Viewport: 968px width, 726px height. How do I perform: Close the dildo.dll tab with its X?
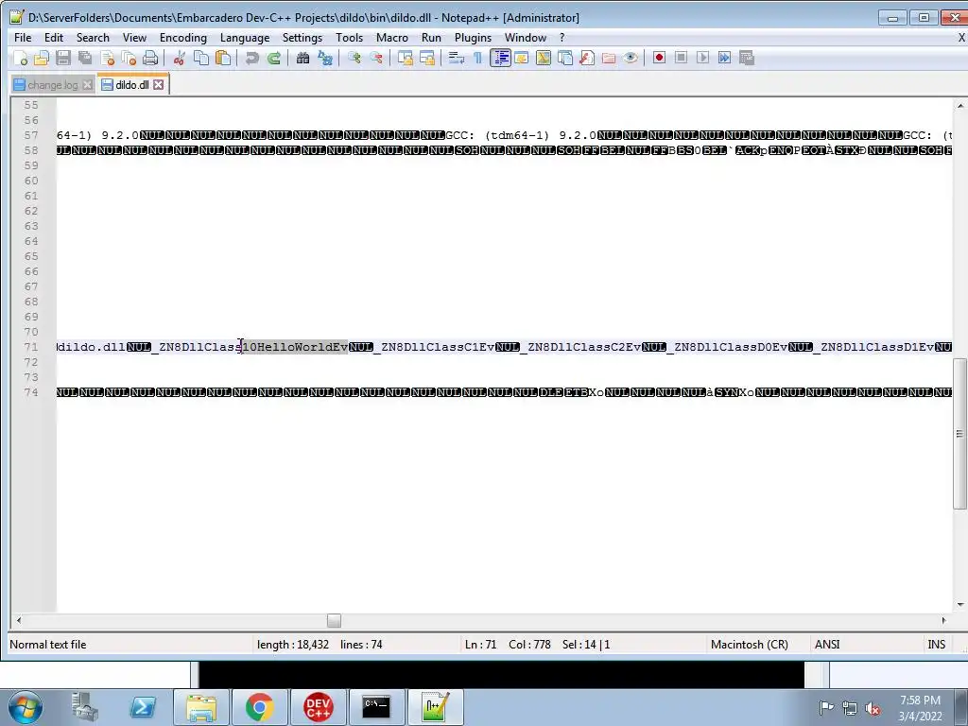159,84
